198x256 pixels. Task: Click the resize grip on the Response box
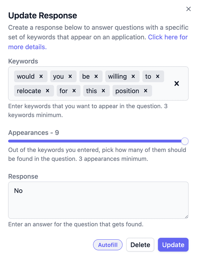(x=187, y=216)
